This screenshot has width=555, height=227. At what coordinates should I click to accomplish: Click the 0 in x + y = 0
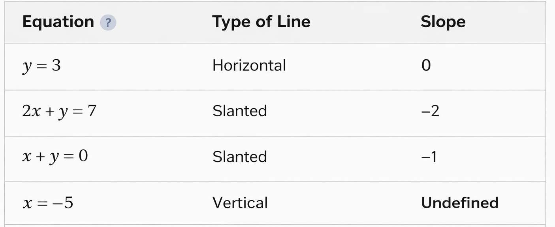pyautogui.click(x=83, y=157)
